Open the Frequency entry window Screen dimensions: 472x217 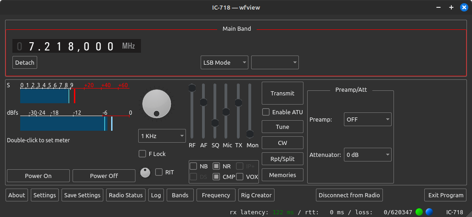click(216, 195)
